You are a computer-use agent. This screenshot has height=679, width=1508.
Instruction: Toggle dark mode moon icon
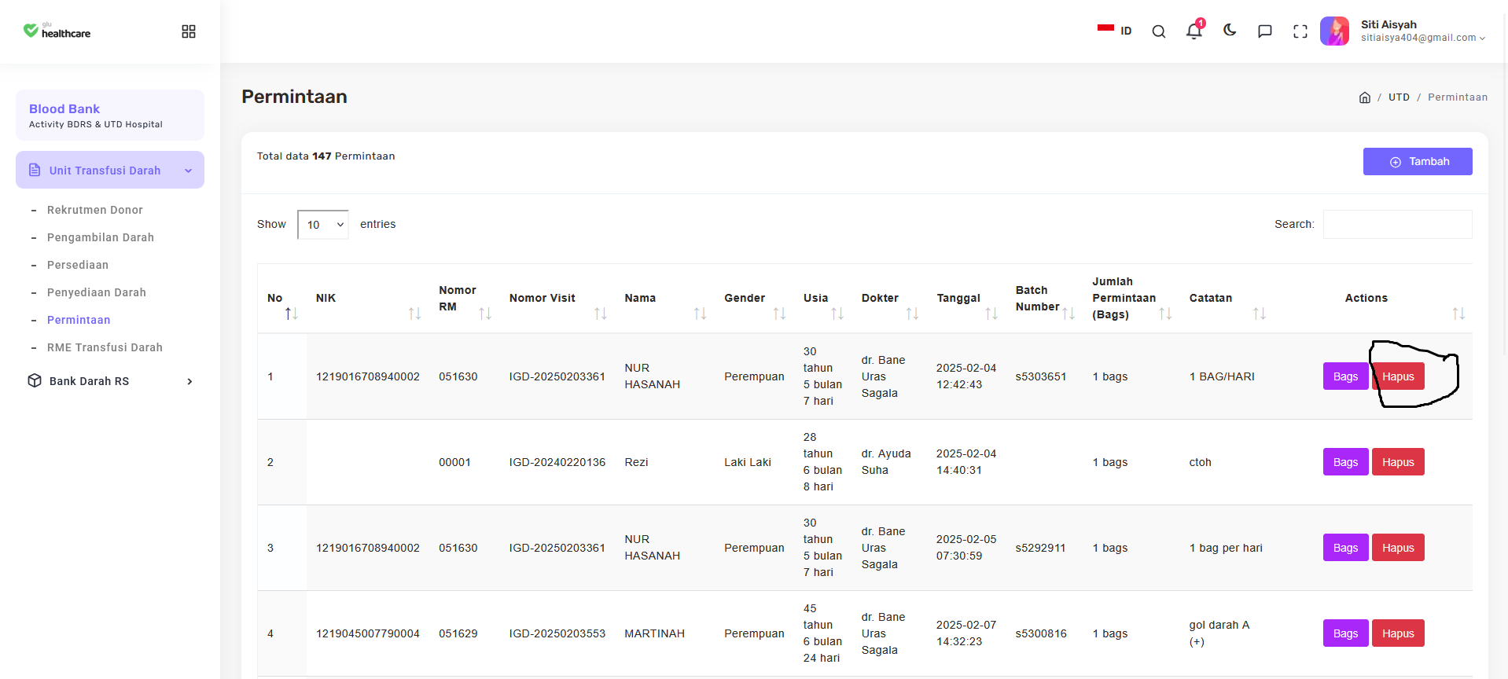pos(1230,31)
